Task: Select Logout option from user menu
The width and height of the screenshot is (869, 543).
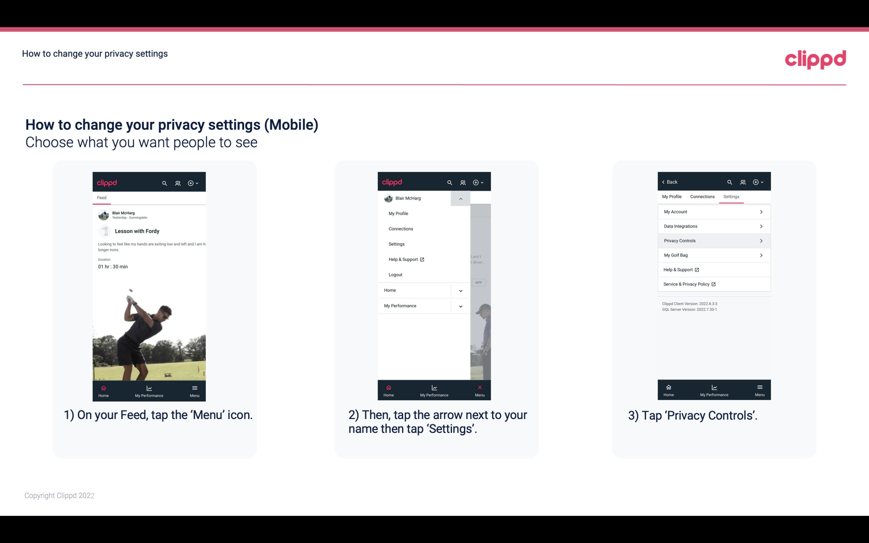Action: (395, 275)
